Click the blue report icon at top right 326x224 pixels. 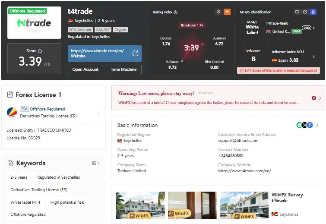click(x=313, y=12)
